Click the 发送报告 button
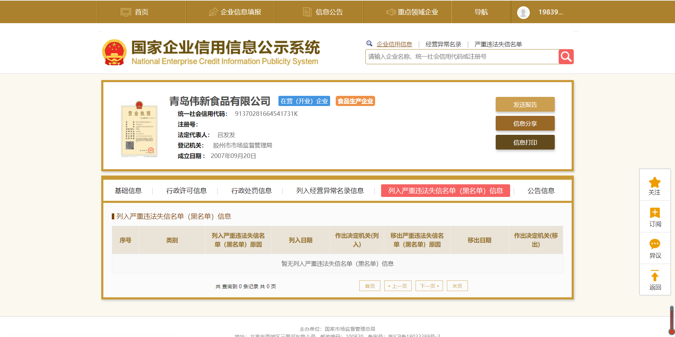675x337 pixels. (525, 104)
